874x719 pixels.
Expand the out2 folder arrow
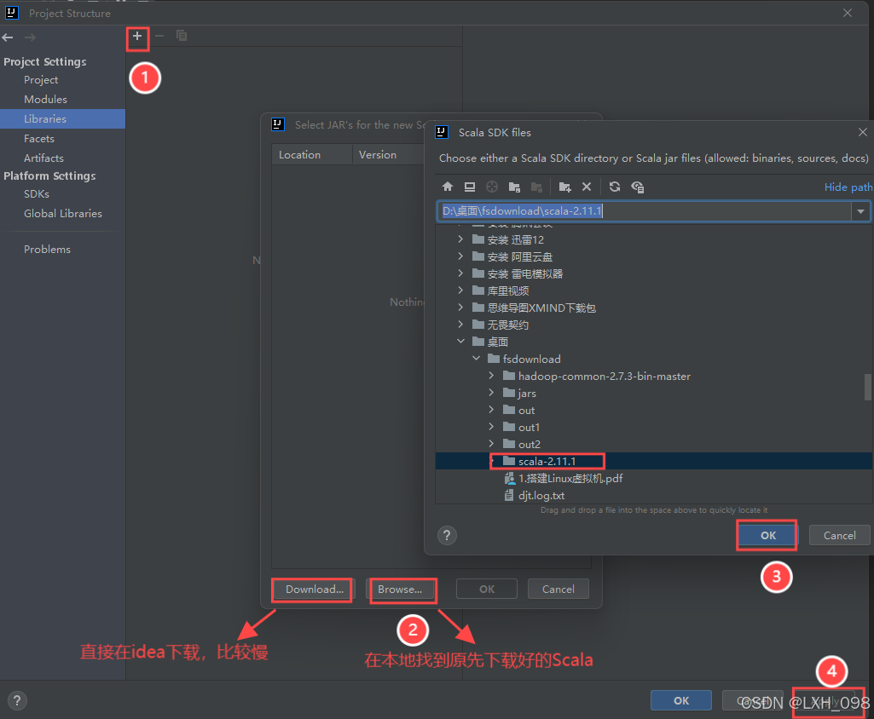[491, 444]
